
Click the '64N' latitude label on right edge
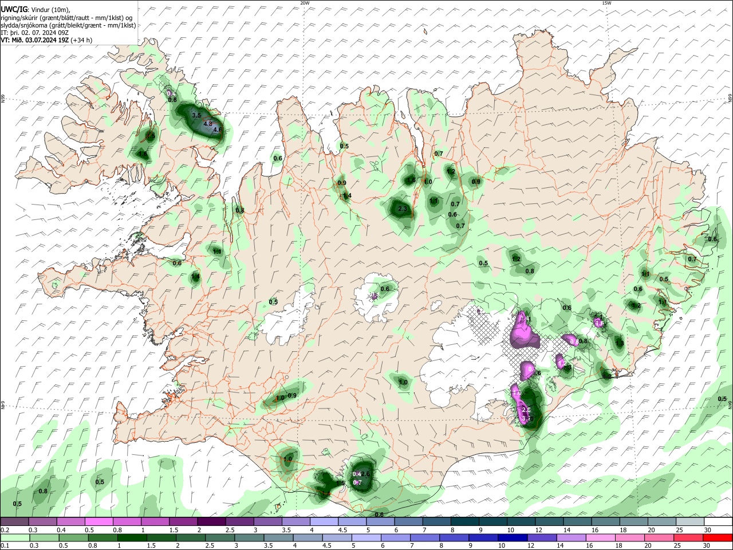point(730,404)
